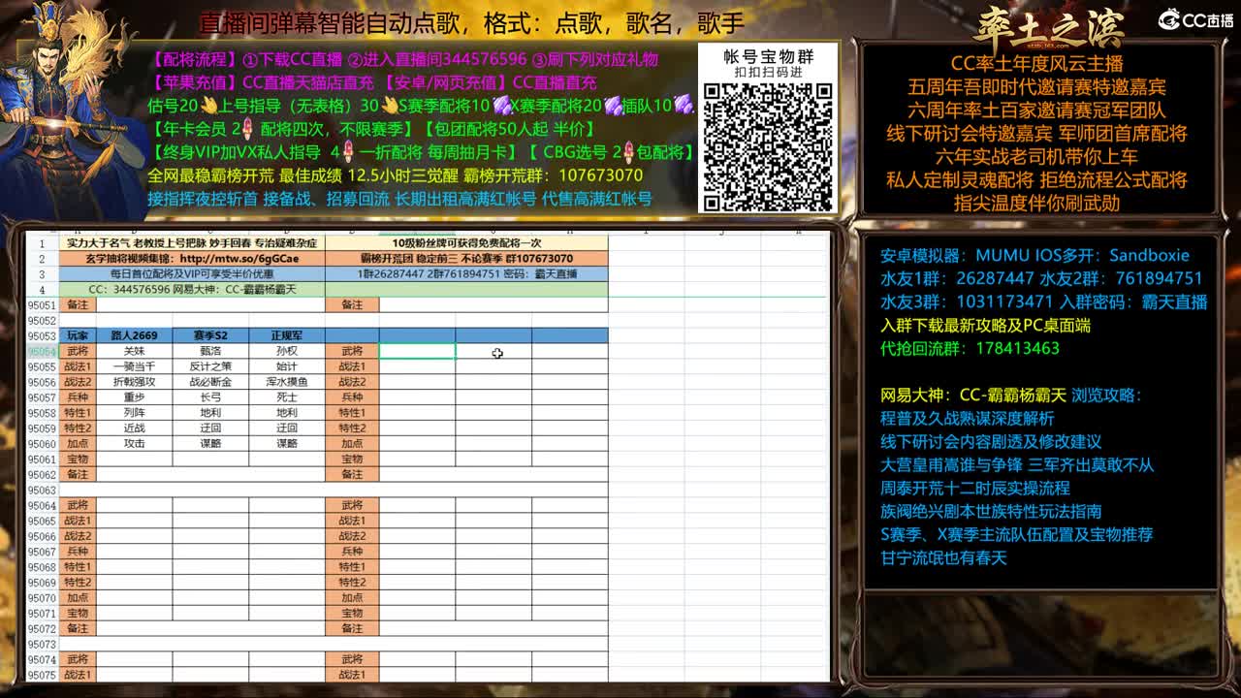Screen dimensions: 1241x698
Task: Click the 赛季S2 header cell
Action: (210, 335)
